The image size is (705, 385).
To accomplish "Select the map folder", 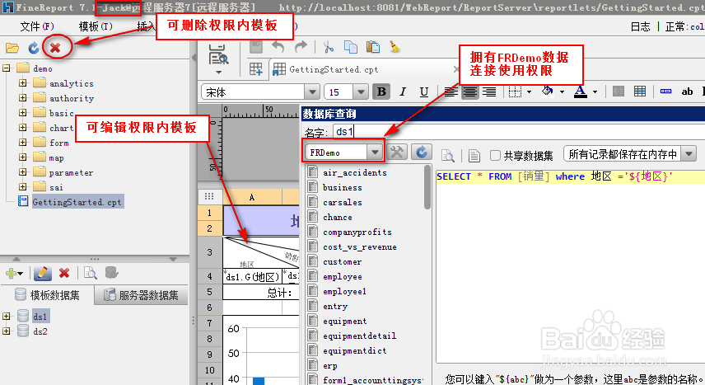I will pyautogui.click(x=56, y=158).
